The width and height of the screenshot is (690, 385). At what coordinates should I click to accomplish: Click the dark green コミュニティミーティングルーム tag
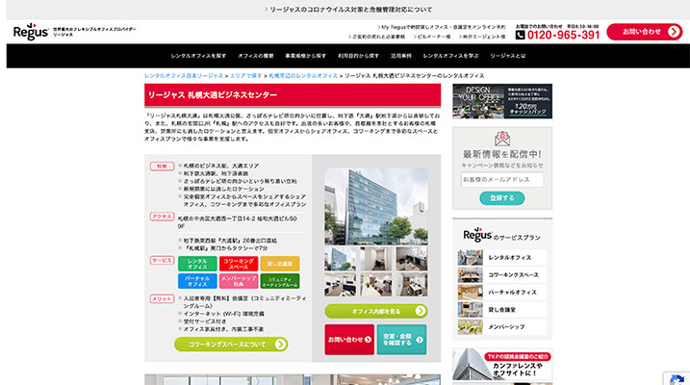pyautogui.click(x=280, y=281)
